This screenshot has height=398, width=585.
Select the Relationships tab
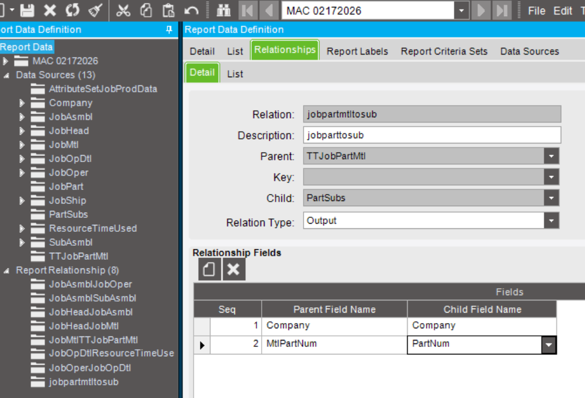pyautogui.click(x=285, y=49)
